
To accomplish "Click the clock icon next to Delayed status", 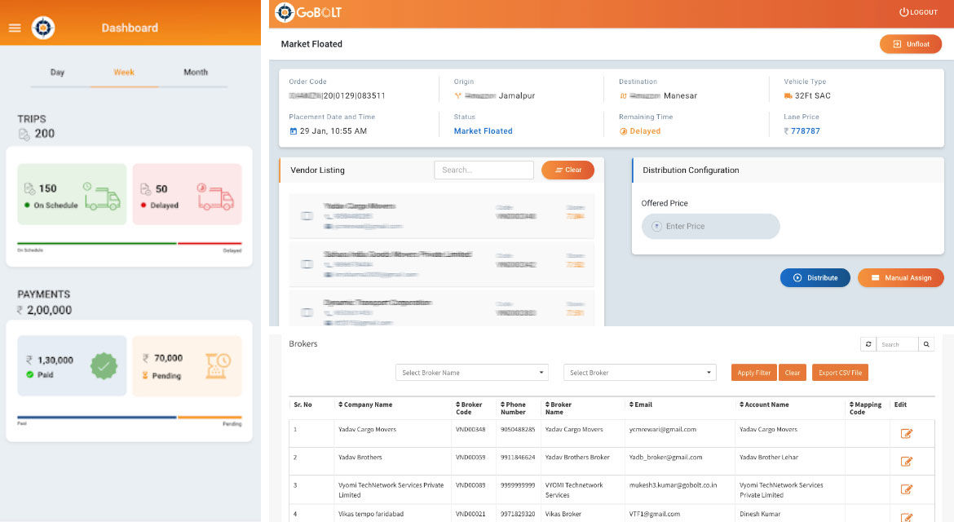I will [x=623, y=131].
